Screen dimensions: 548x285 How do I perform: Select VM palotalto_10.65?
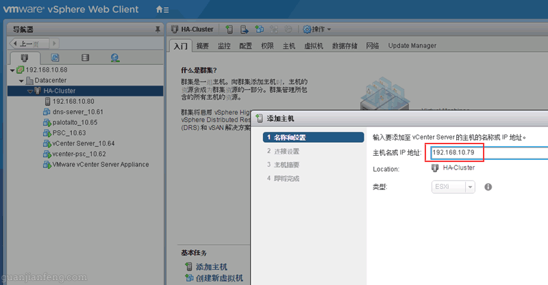tap(75, 122)
